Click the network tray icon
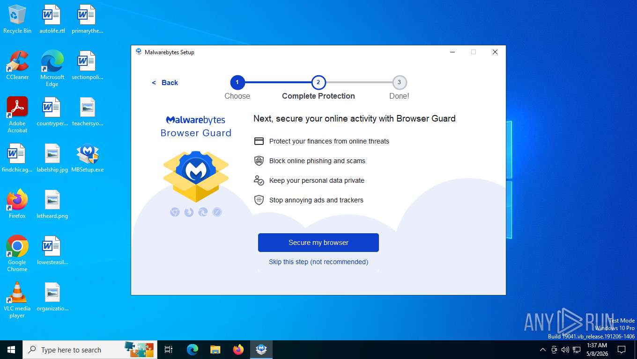637x359 pixels. [577, 350]
